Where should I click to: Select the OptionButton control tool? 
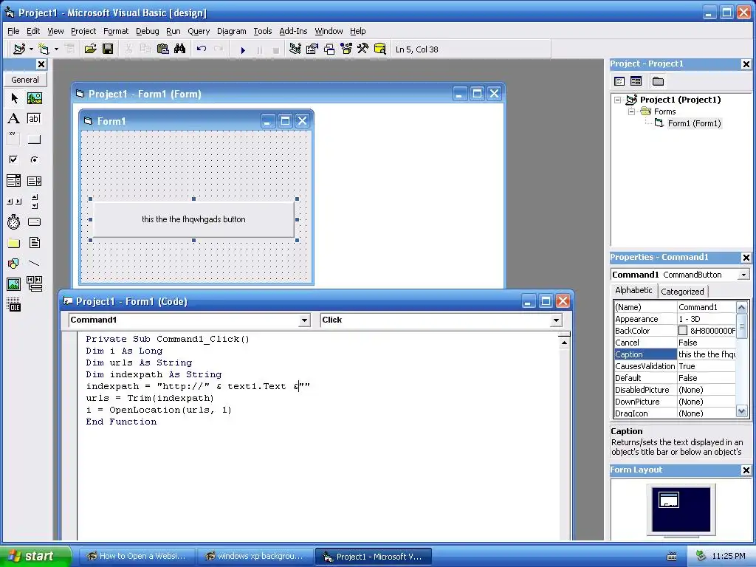(34, 159)
